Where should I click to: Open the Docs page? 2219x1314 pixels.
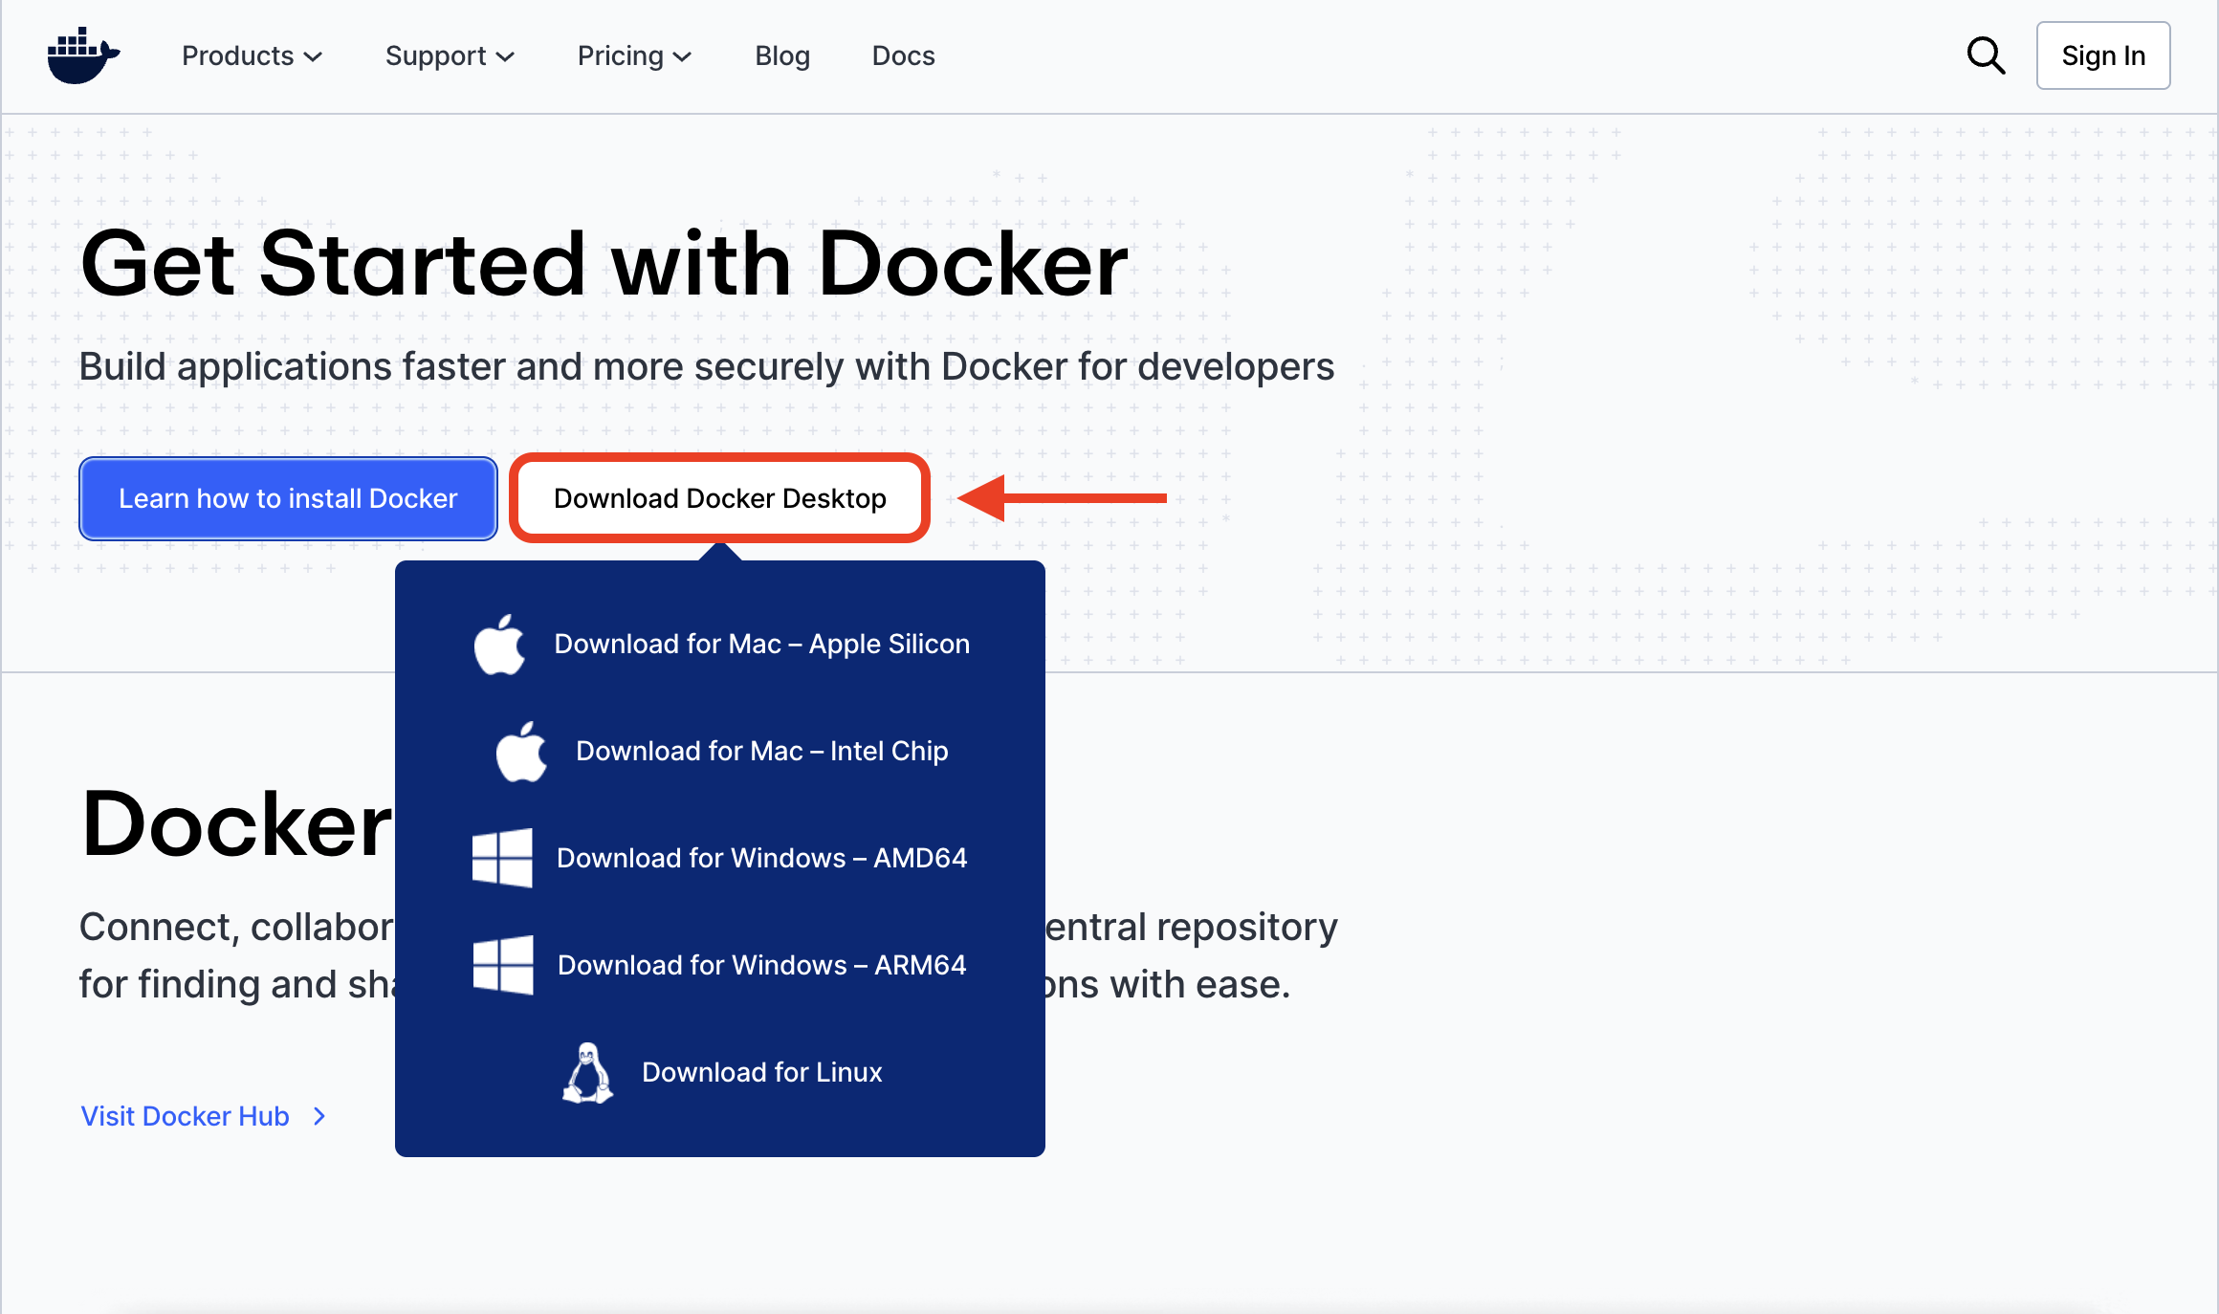point(903,55)
